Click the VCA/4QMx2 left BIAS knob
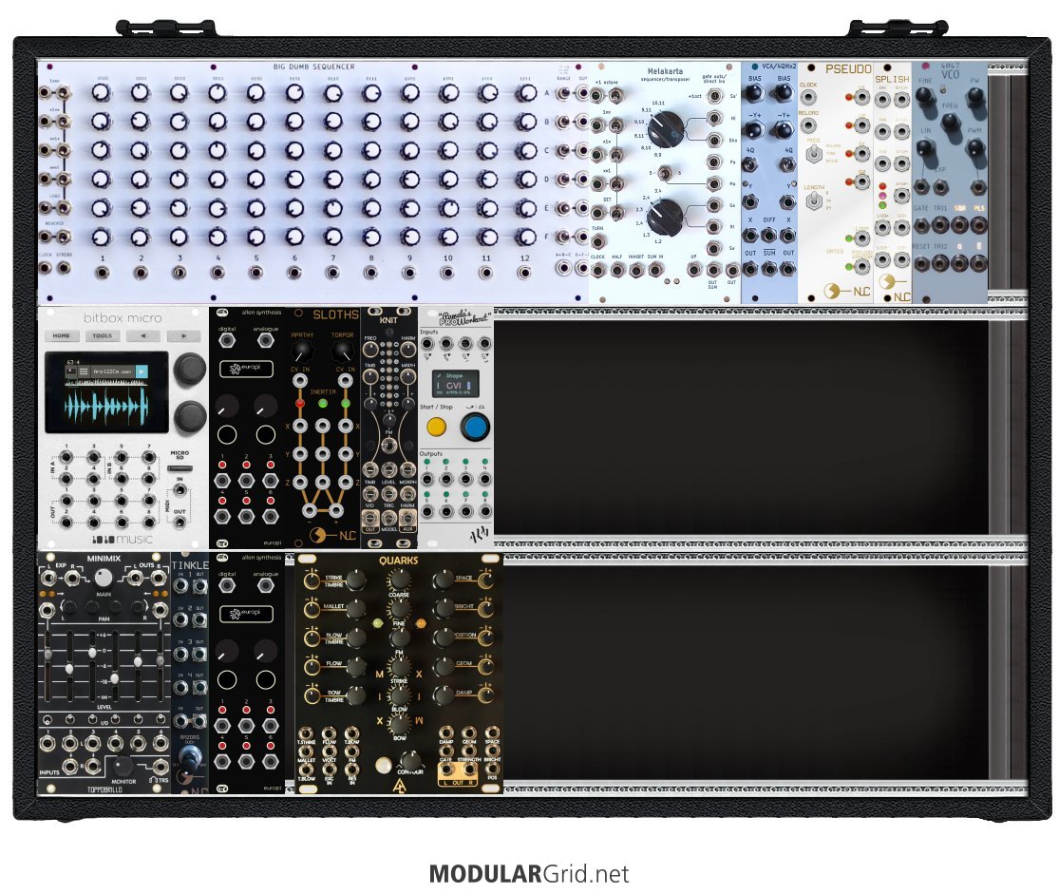Image resolution: width=1059 pixels, height=894 pixels. [x=755, y=93]
